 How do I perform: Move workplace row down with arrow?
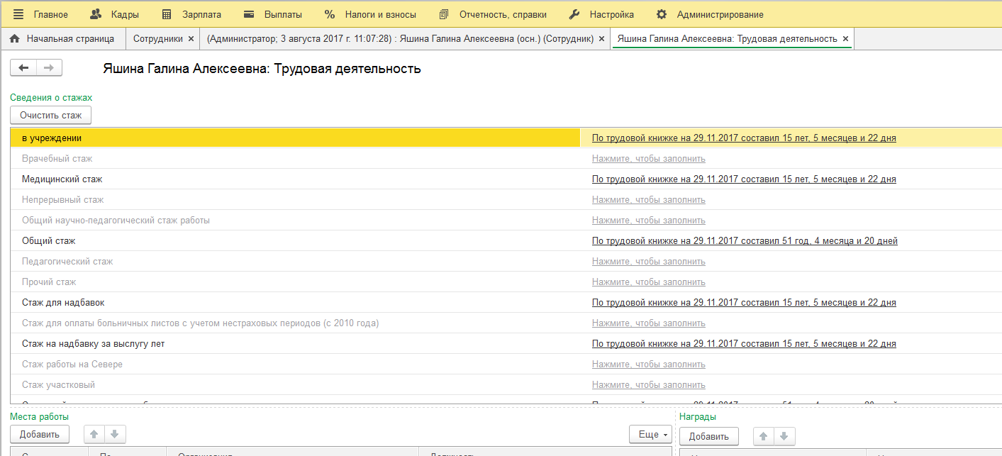[x=115, y=434]
